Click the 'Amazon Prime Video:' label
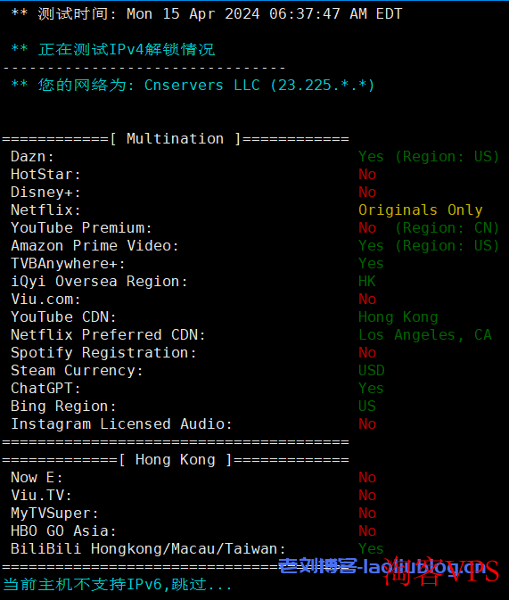This screenshot has height=600, width=509. click(x=94, y=245)
